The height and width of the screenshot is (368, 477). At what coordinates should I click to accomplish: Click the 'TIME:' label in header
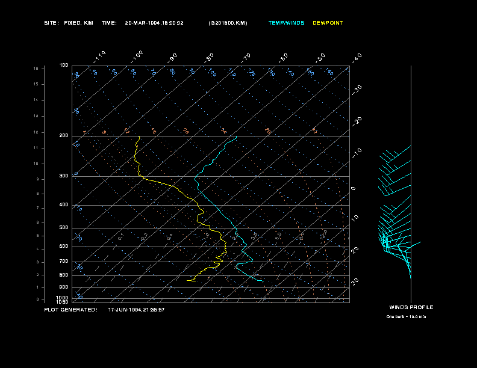[x=109, y=23]
